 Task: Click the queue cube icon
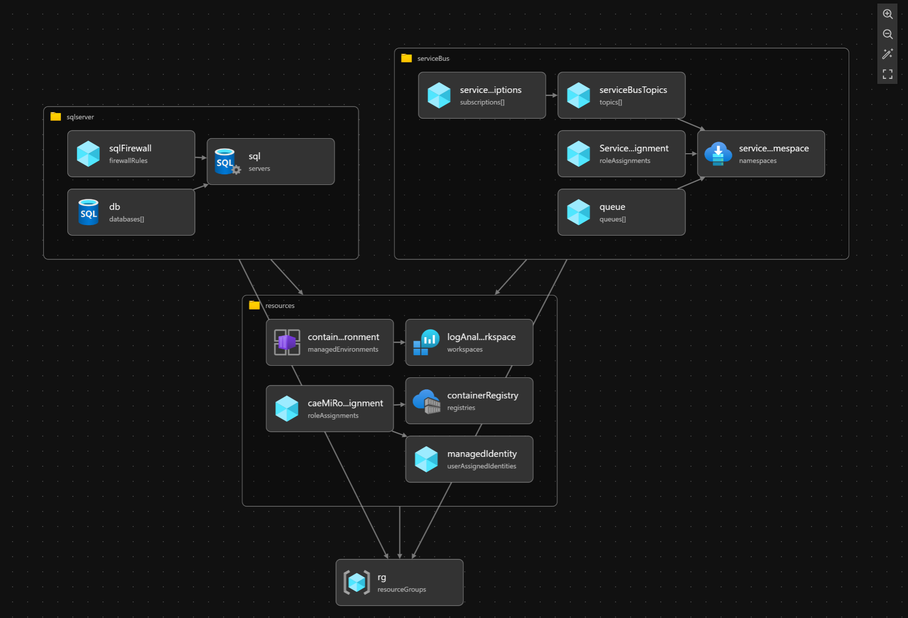(578, 212)
